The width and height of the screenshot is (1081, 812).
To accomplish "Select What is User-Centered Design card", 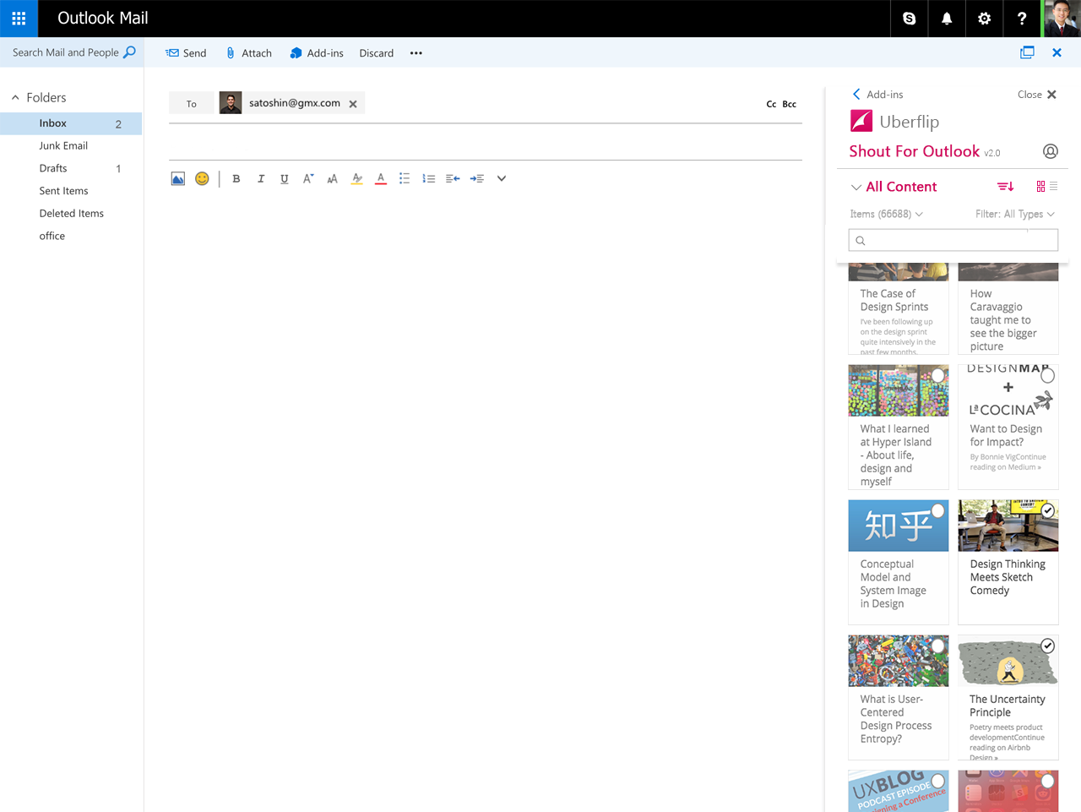I will [x=938, y=646].
